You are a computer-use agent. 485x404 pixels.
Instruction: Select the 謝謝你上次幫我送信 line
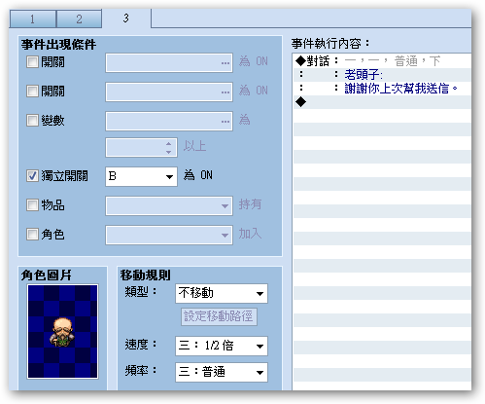point(382,89)
